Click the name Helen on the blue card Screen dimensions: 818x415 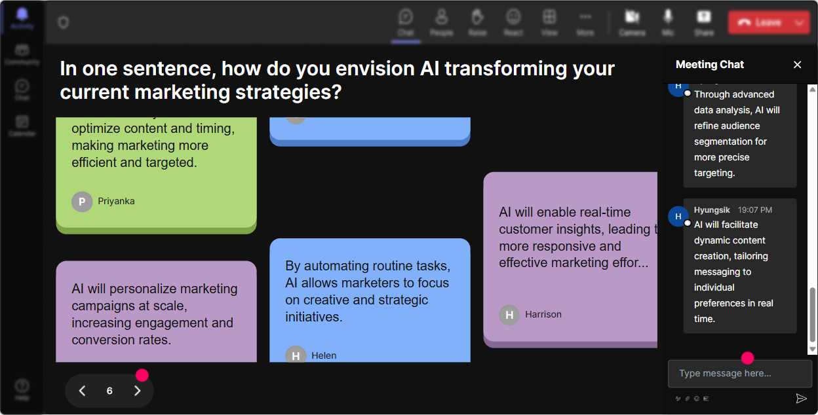324,355
